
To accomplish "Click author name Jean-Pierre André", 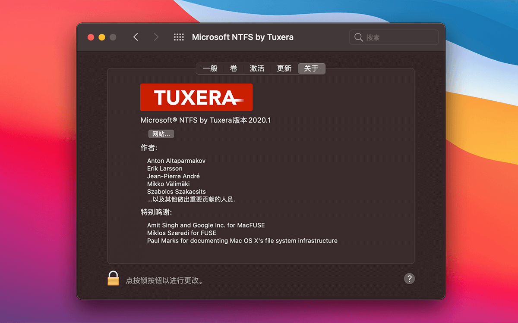I will (173, 176).
